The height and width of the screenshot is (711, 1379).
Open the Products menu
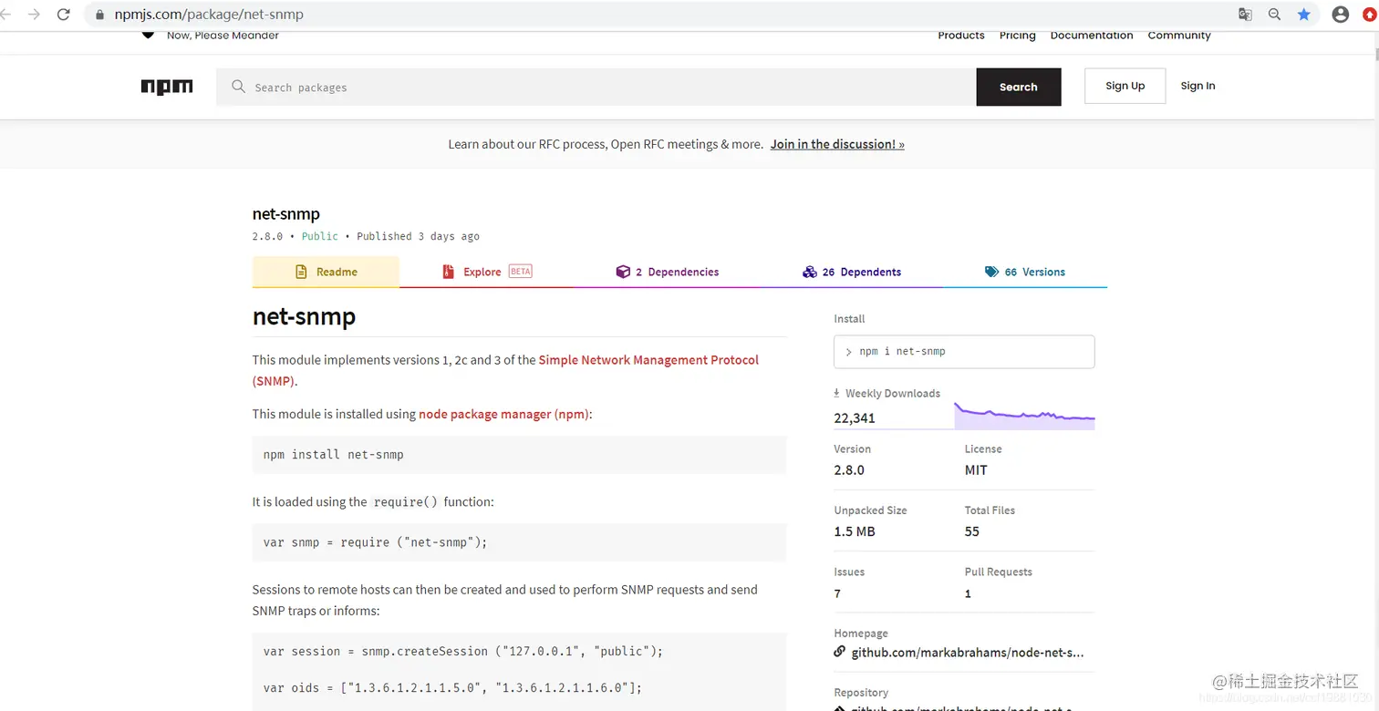[961, 36]
